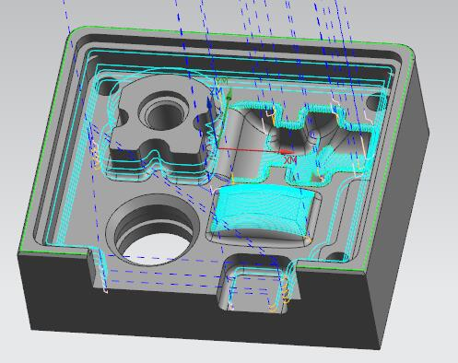Select the blue ZM axis label

coord(217,91)
